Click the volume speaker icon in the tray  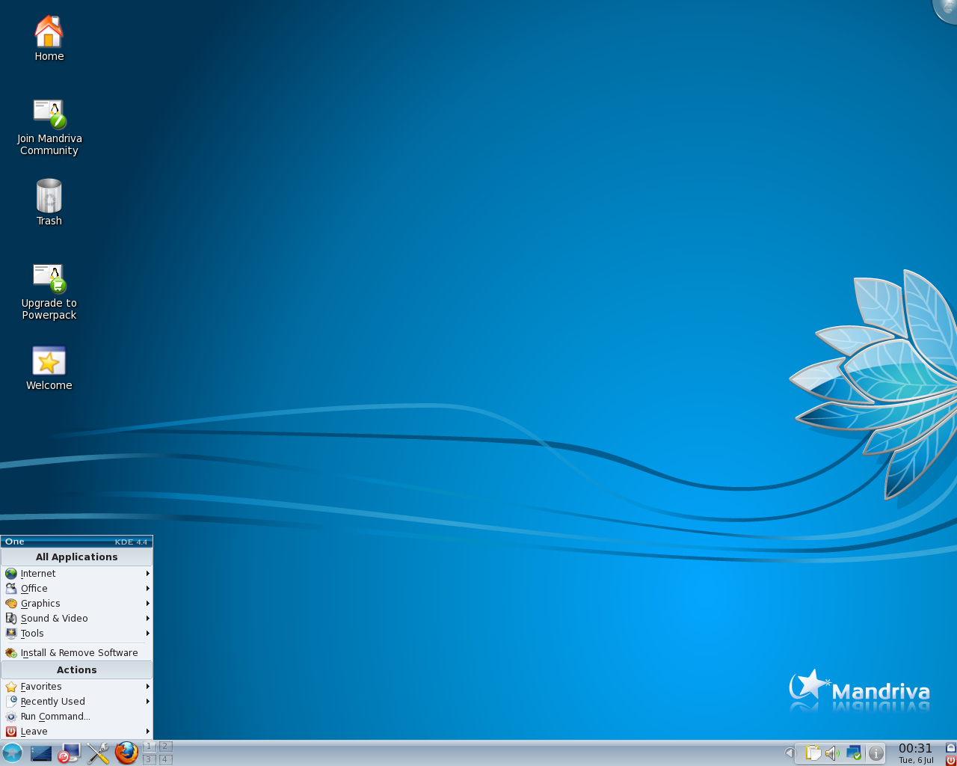831,752
